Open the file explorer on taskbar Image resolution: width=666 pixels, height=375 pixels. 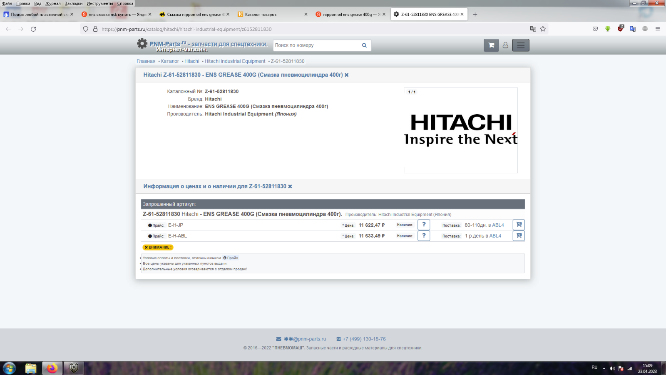coord(31,368)
